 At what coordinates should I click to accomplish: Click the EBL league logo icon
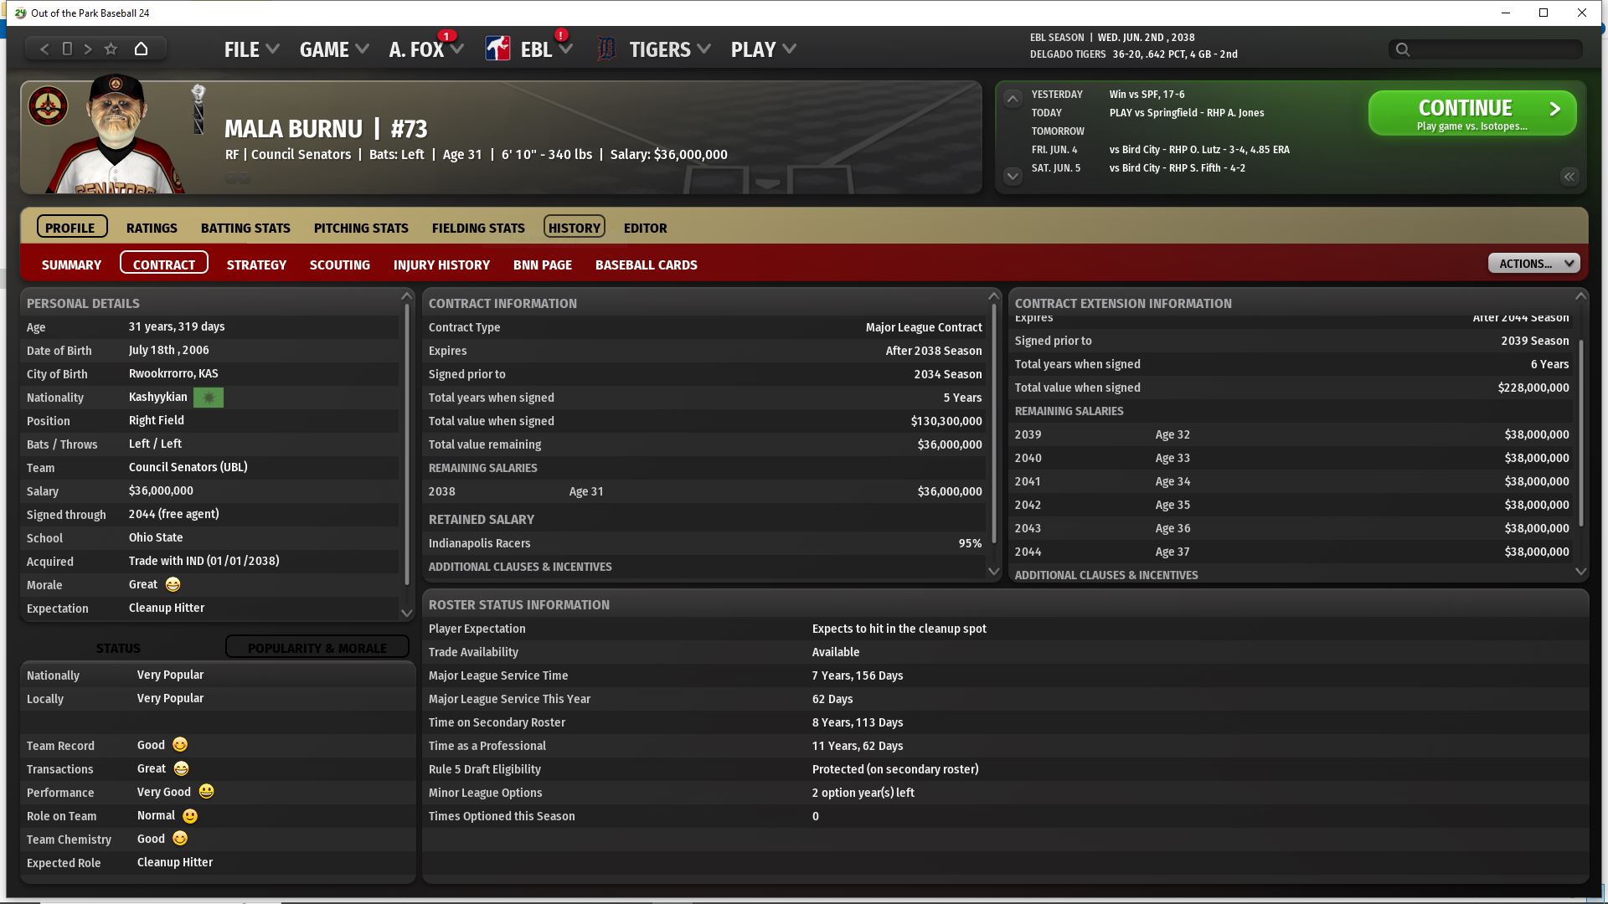(x=497, y=49)
